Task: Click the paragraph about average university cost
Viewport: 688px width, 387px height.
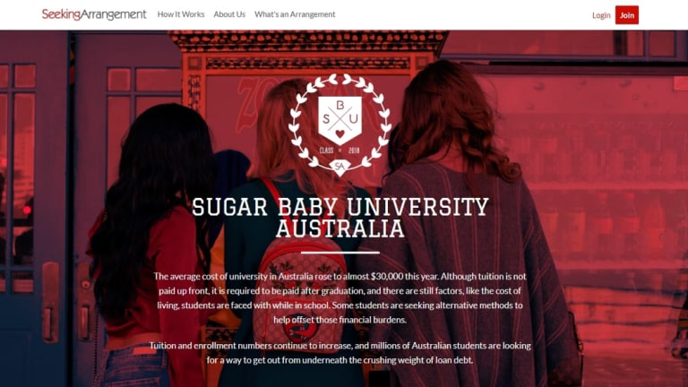Action: (x=340, y=298)
